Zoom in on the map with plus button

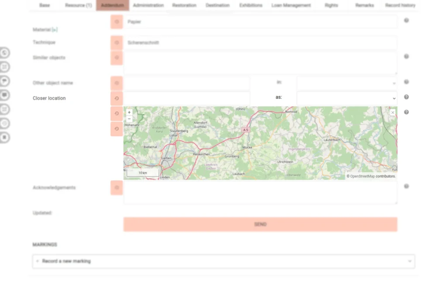point(129,112)
